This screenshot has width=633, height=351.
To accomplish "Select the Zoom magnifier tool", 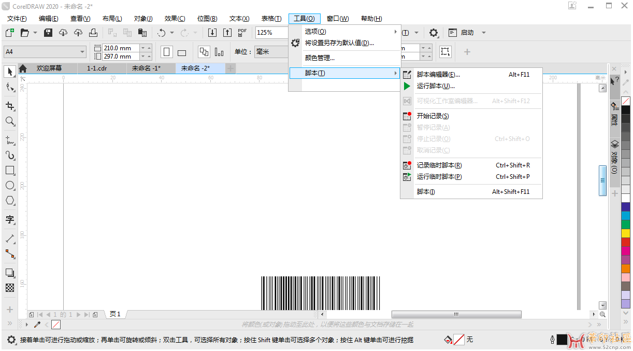I will (9, 121).
